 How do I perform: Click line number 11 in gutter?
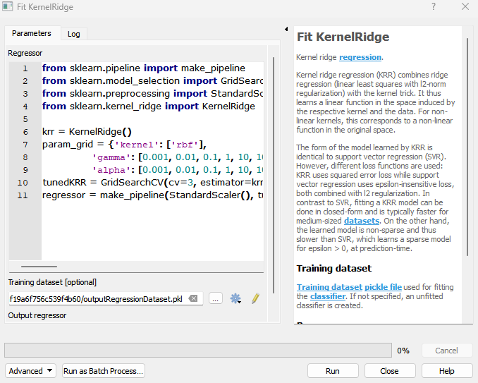click(x=23, y=195)
